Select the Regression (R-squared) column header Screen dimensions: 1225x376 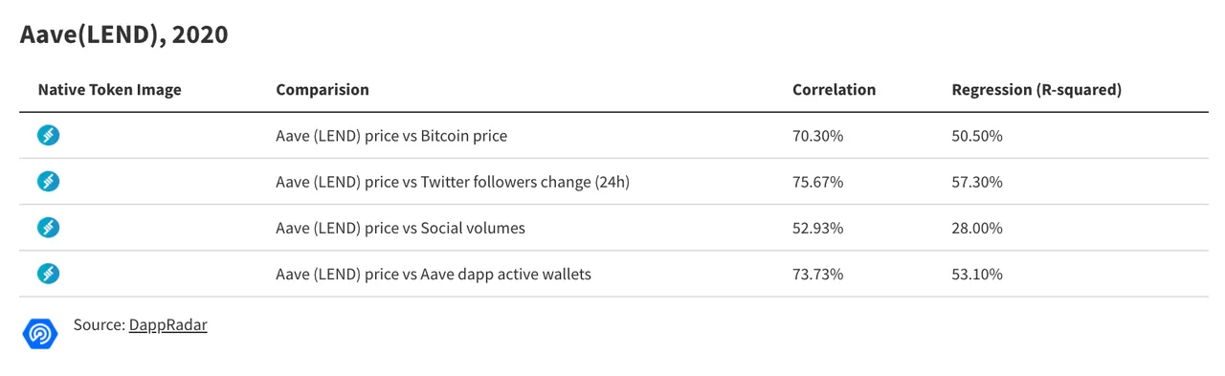(1036, 90)
